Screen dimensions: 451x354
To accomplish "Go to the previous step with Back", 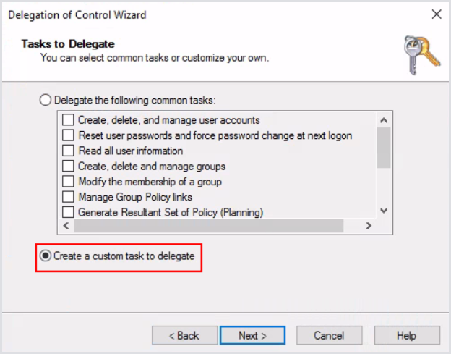I will click(x=184, y=335).
